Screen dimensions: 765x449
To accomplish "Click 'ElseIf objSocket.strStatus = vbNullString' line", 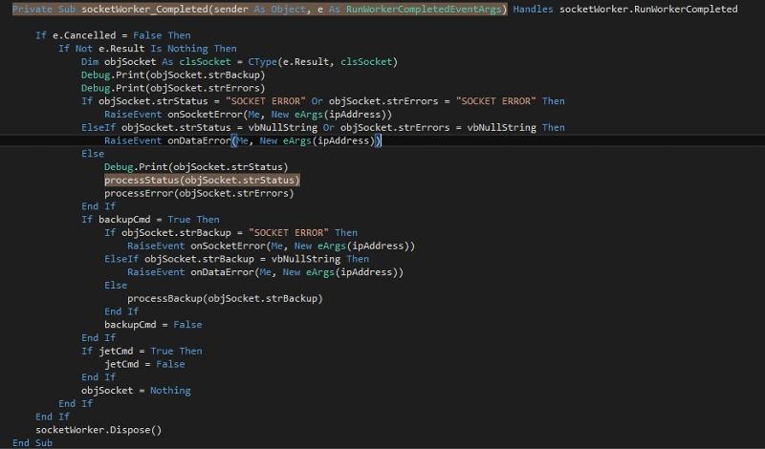I will (323, 127).
